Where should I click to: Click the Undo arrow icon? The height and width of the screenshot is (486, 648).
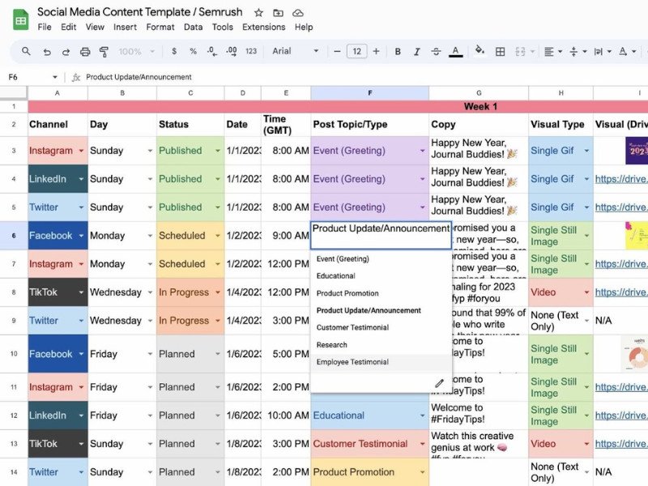click(x=47, y=52)
